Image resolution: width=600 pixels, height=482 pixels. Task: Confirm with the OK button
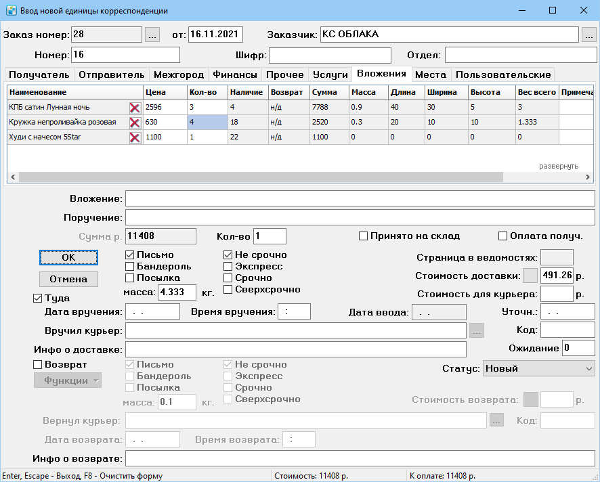point(68,257)
